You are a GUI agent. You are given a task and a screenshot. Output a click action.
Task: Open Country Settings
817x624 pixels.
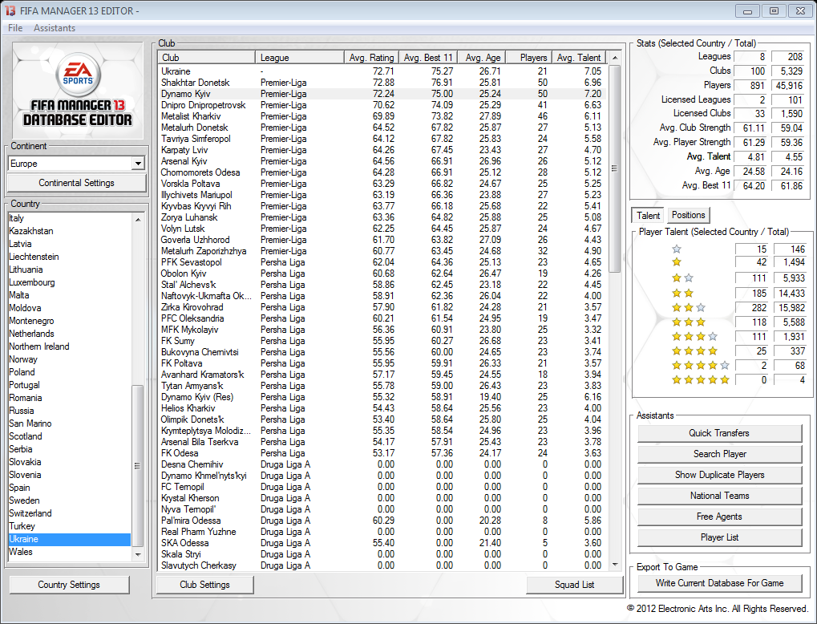(69, 585)
